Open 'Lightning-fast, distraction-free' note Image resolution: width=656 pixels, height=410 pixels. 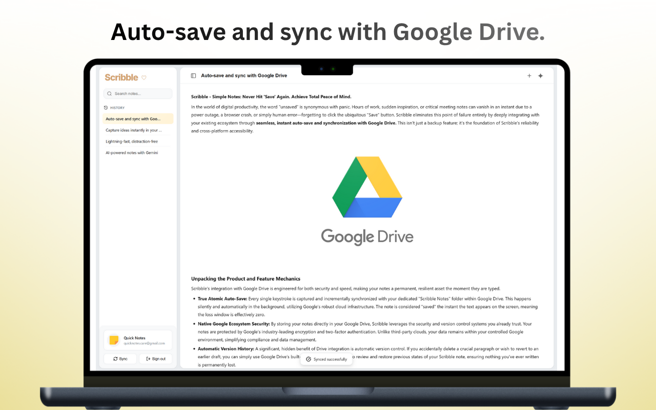tap(132, 141)
